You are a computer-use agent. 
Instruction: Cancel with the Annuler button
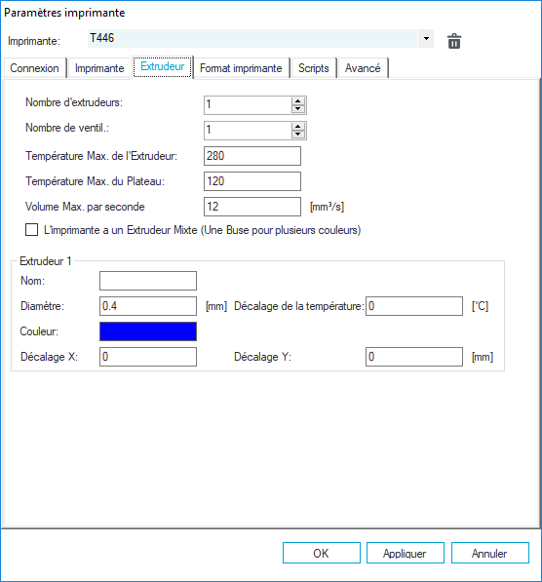point(489,553)
